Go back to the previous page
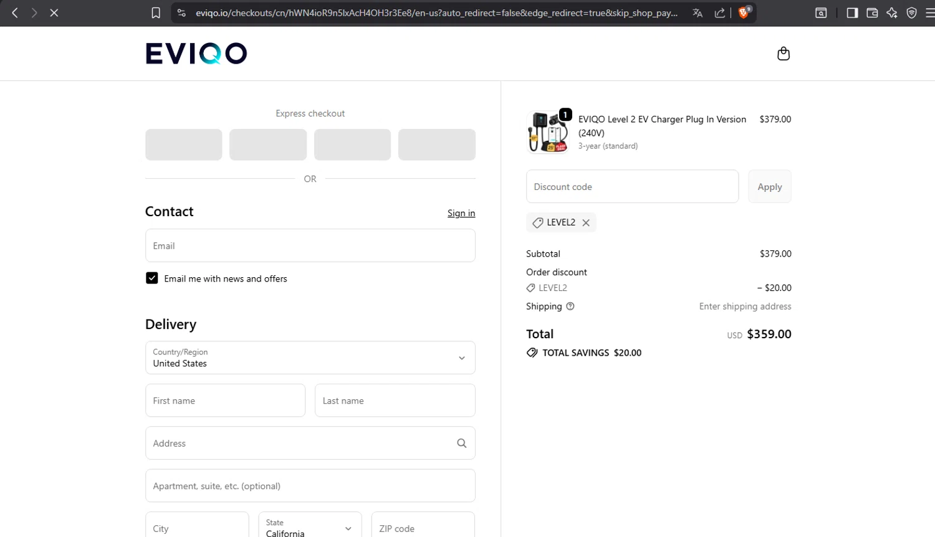Image resolution: width=935 pixels, height=537 pixels. tap(15, 12)
